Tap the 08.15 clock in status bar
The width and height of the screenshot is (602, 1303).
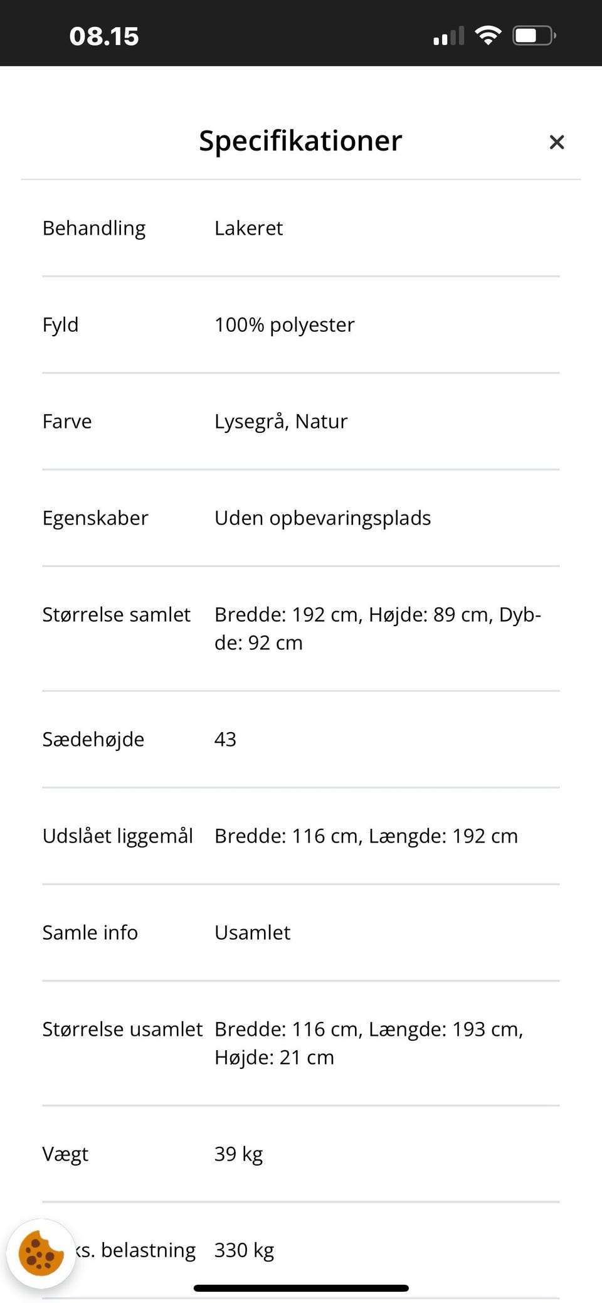click(x=104, y=36)
